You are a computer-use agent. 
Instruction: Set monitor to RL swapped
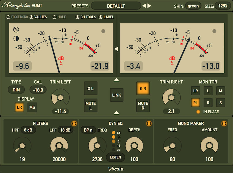point(196,103)
